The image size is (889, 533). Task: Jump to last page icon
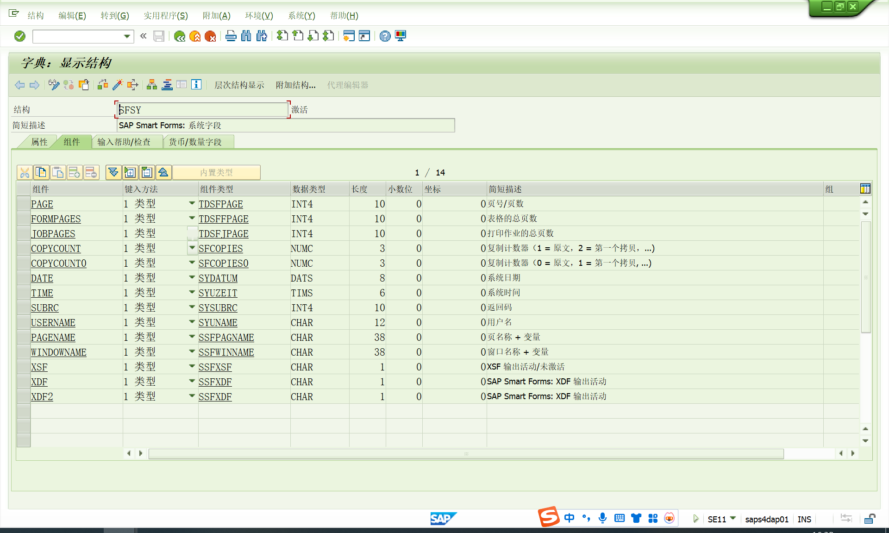(x=329, y=36)
